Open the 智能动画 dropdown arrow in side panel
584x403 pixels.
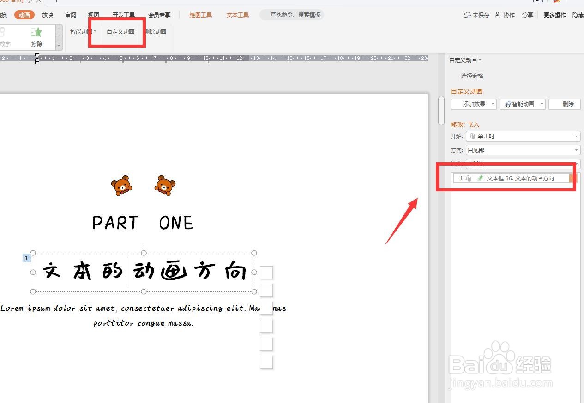542,104
